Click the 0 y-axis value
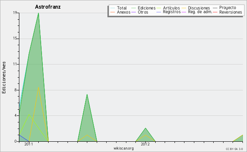The image size is (247, 152). [16, 141]
